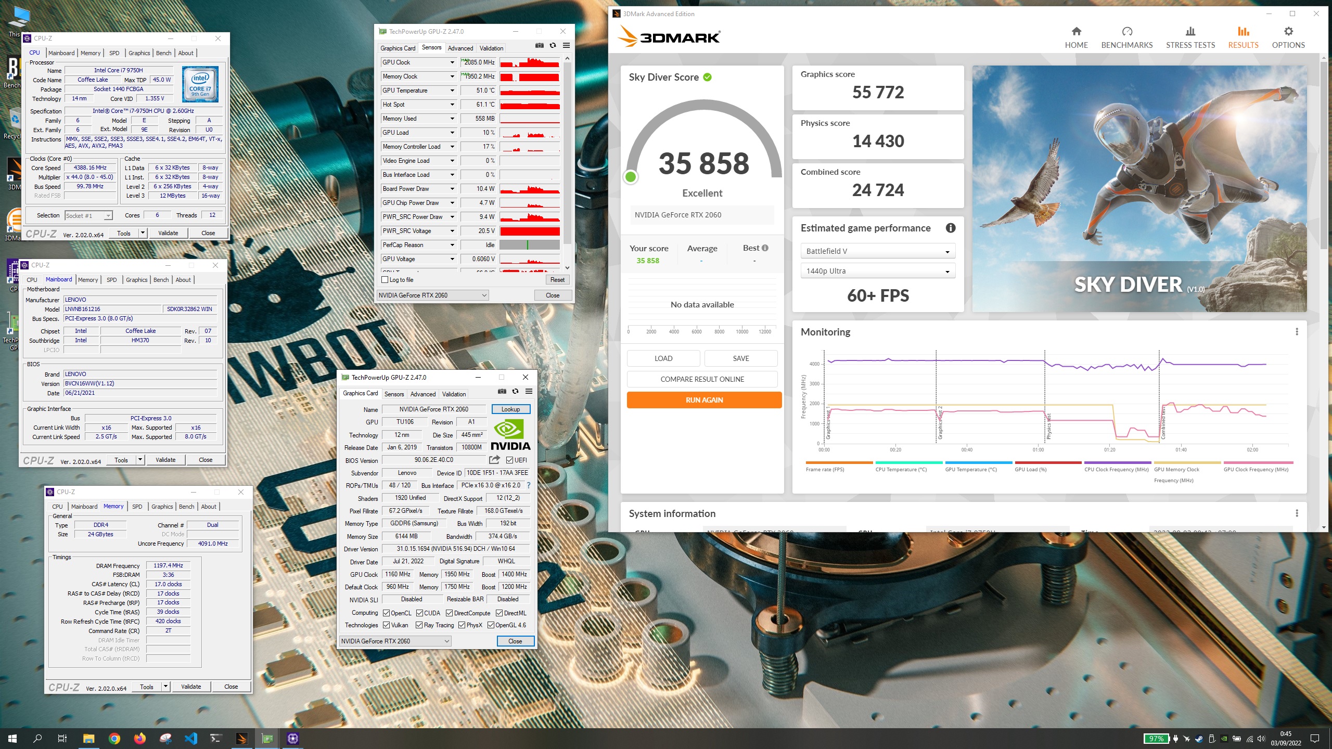Click Reset in the GPU-Z Sensors window
This screenshot has width=1332, height=749.
click(557, 280)
